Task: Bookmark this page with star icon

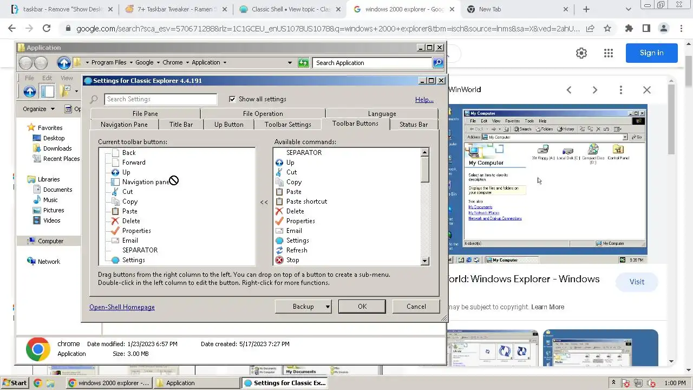Action: (607, 29)
